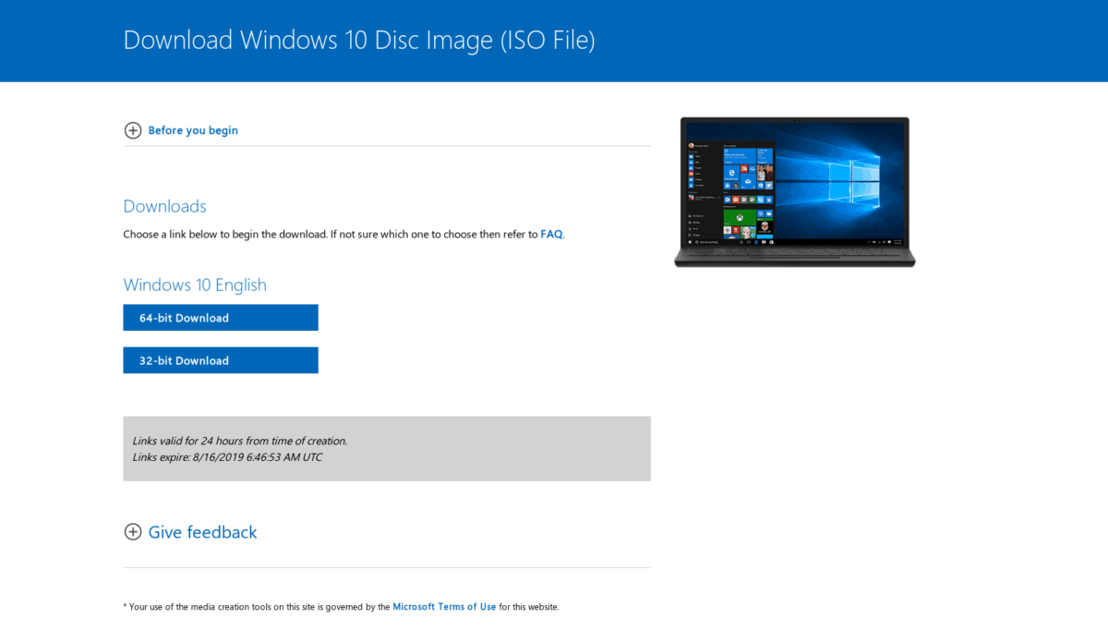Click the Download Windows 10 Disc Image page title
Screen dimensions: 1108x631
[x=359, y=40]
